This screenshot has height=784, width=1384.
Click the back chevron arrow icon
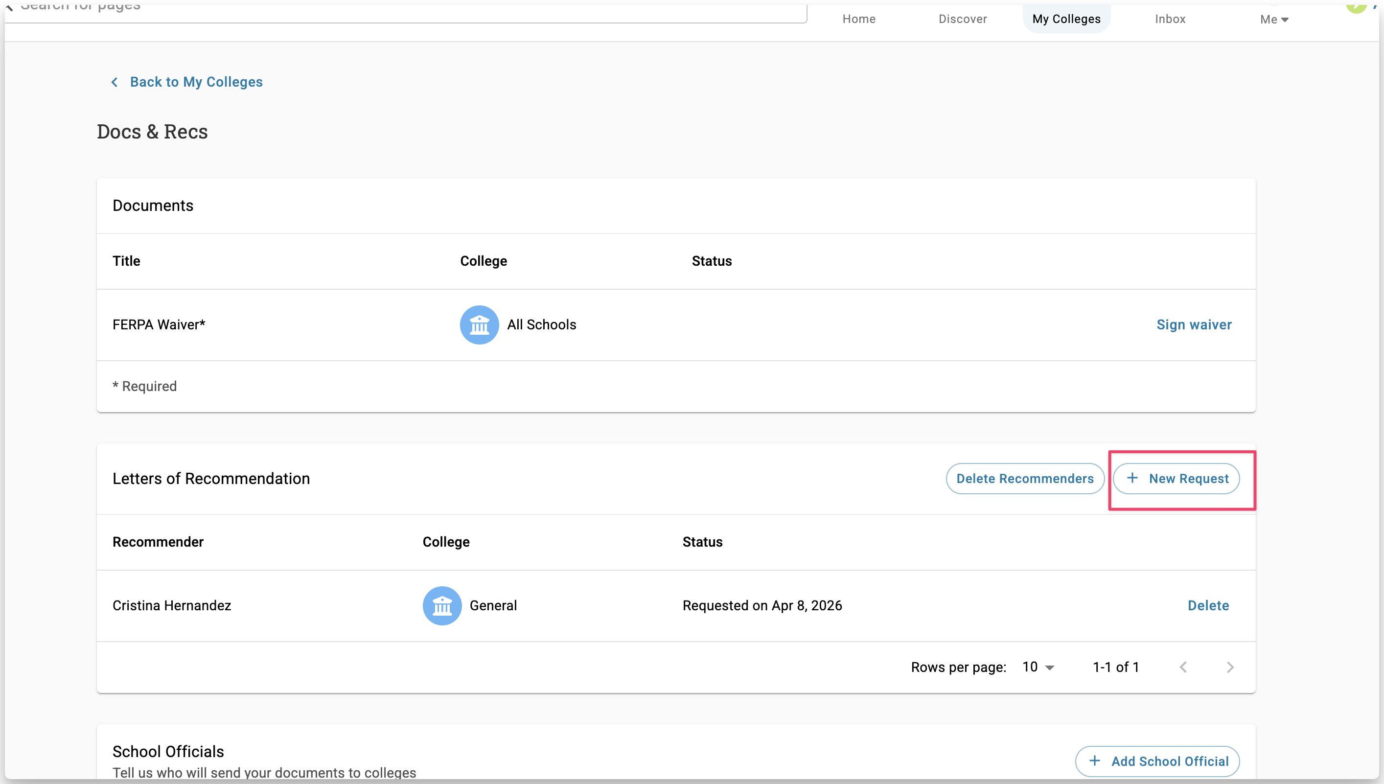point(114,82)
